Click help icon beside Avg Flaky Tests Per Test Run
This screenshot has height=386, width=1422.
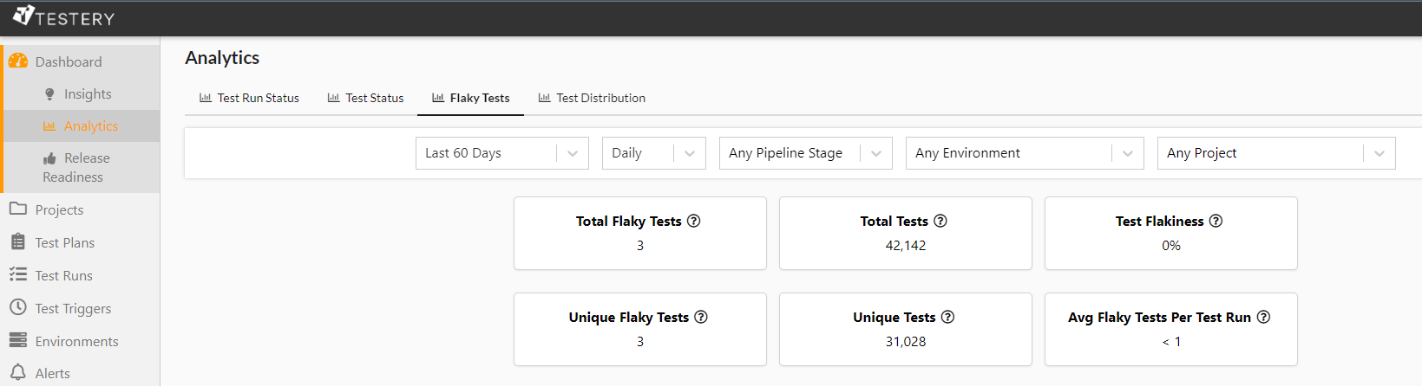[1264, 317]
